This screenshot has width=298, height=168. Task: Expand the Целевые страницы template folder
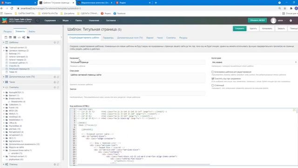coord(4,51)
